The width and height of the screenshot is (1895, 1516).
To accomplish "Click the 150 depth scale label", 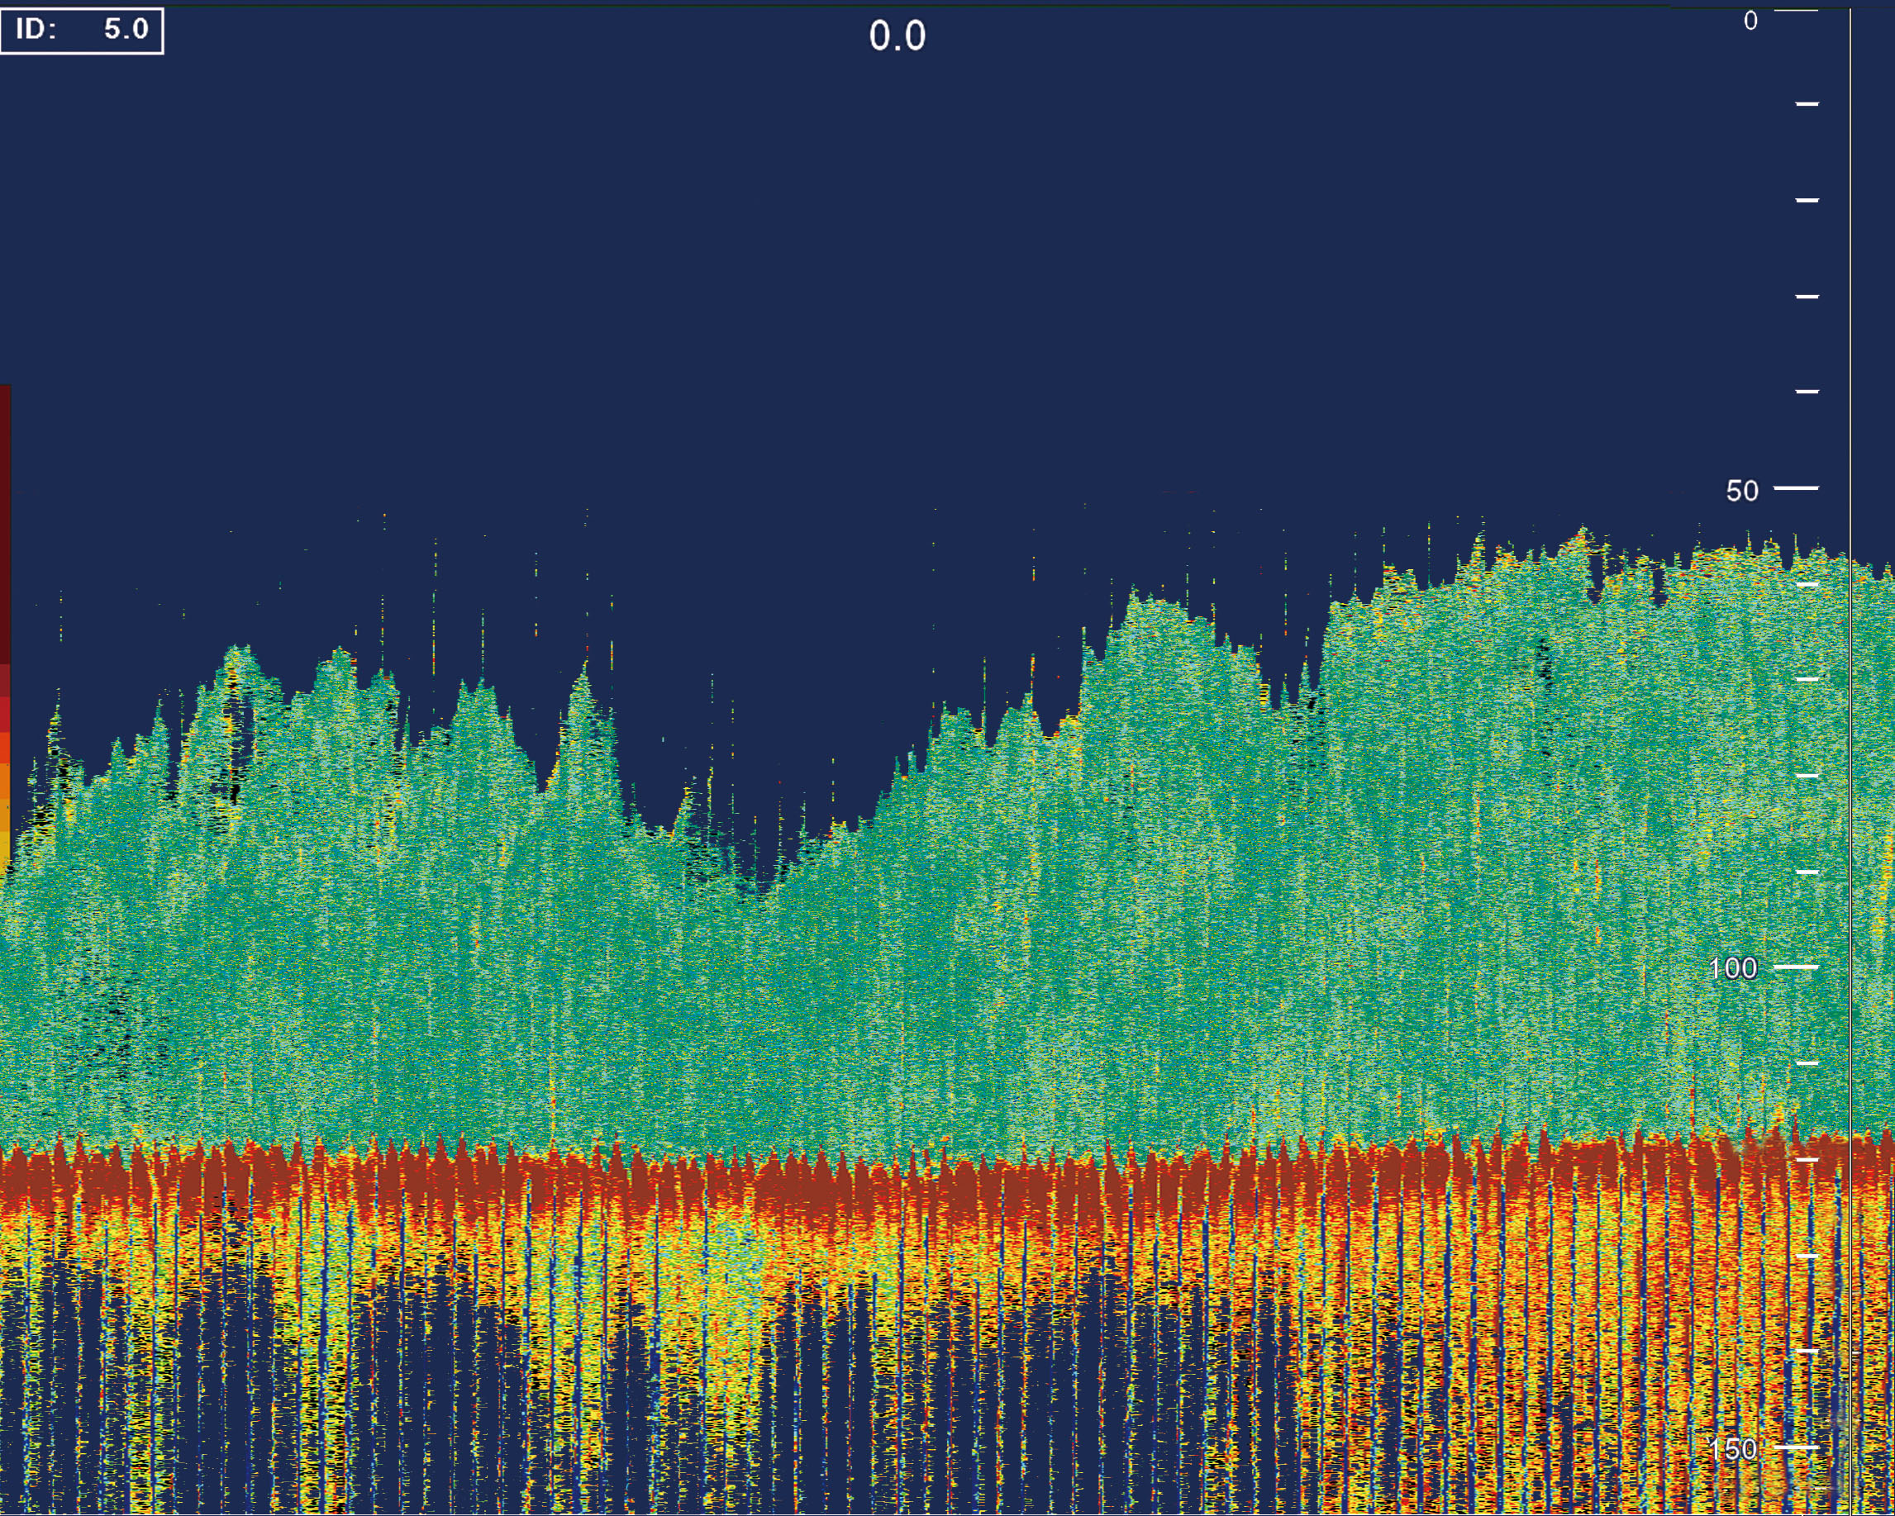I will 1733,1449.
